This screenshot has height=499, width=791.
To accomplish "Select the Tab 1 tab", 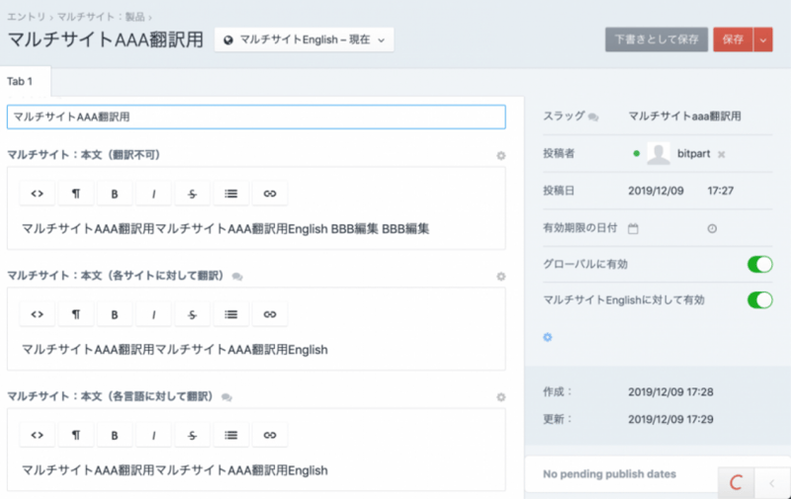I will 25,81.
